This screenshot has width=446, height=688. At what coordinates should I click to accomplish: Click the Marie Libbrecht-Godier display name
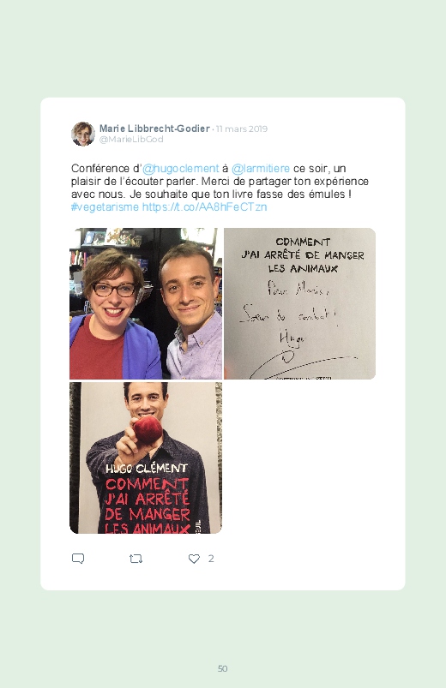(154, 129)
